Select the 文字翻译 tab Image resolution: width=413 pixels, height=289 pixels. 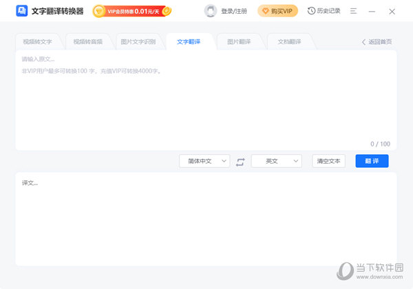[189, 41]
